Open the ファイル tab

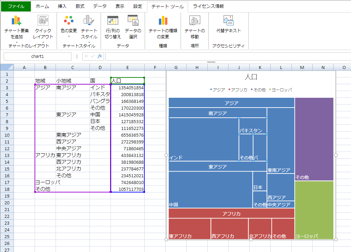tap(16, 6)
